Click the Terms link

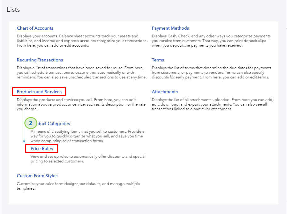(158, 60)
